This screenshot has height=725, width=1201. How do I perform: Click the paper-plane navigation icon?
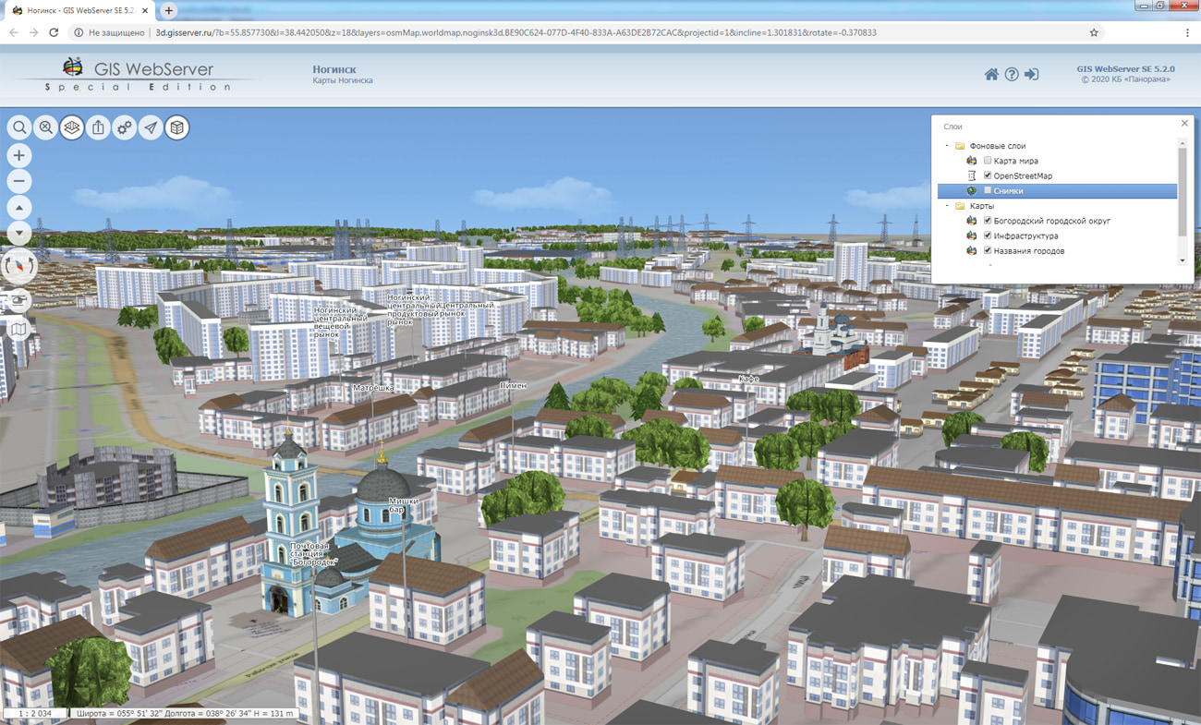151,127
